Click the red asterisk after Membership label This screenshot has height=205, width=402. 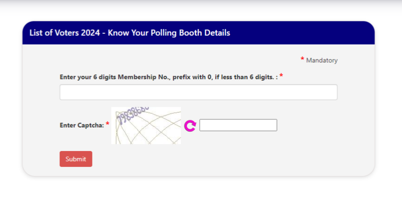(x=281, y=76)
